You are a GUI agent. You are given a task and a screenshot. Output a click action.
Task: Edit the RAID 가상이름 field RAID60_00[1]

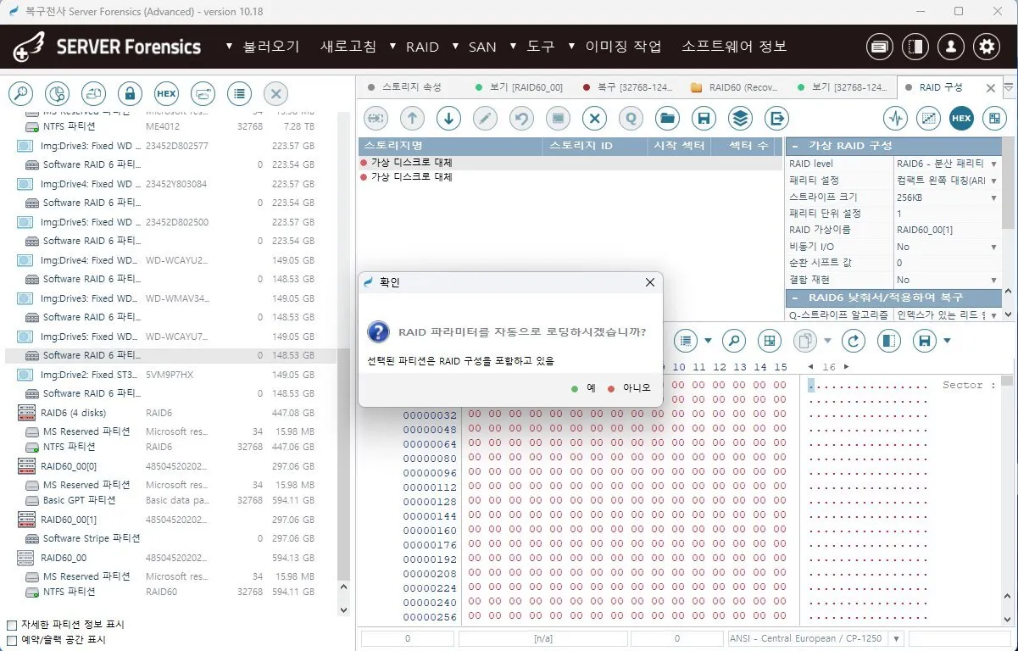[x=947, y=230]
